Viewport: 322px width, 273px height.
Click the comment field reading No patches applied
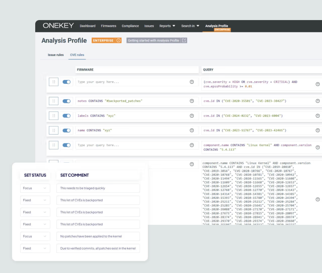pyautogui.click(x=98, y=236)
